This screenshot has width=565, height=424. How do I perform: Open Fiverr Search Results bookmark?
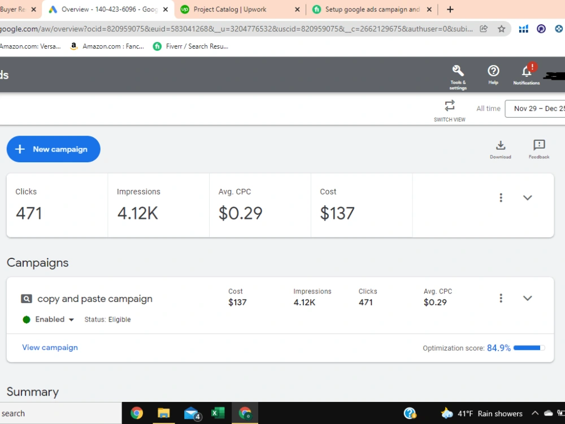[x=190, y=46]
